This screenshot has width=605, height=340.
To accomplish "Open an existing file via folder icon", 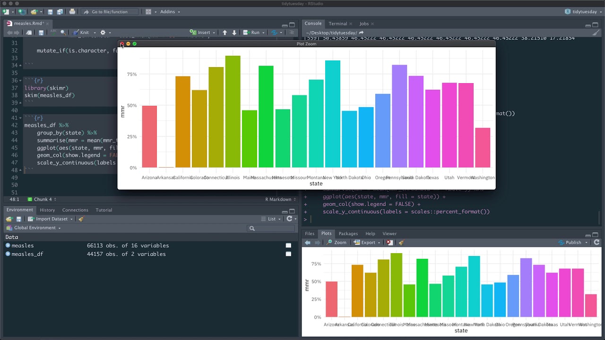I will coord(34,11).
